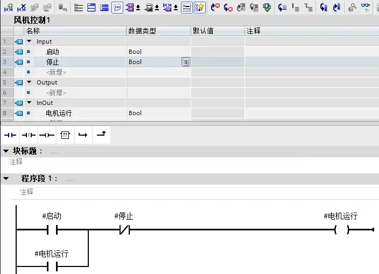Open data type list button for 停止 row
This screenshot has height=274, width=379.
186,62
